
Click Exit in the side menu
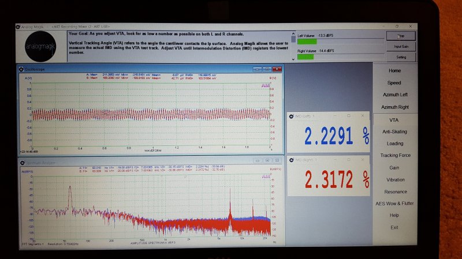coord(394,227)
